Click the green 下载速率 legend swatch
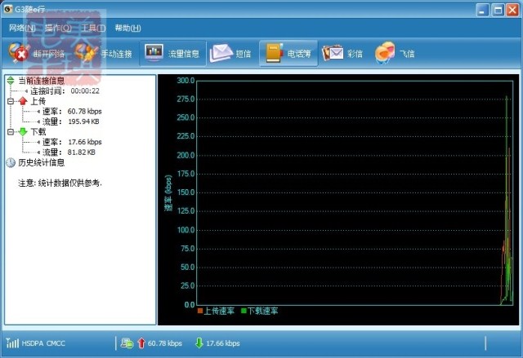The image size is (523, 358). pyautogui.click(x=244, y=311)
